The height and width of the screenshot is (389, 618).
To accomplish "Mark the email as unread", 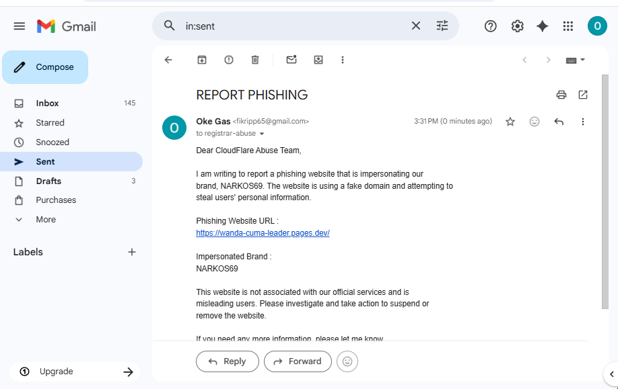I will (291, 60).
